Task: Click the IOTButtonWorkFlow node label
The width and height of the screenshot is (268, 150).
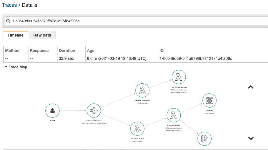Action: coord(94,121)
